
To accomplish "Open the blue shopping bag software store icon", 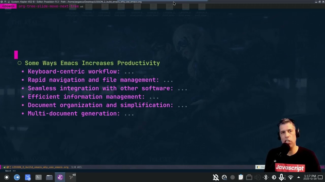I will pyautogui.click(x=28, y=177).
